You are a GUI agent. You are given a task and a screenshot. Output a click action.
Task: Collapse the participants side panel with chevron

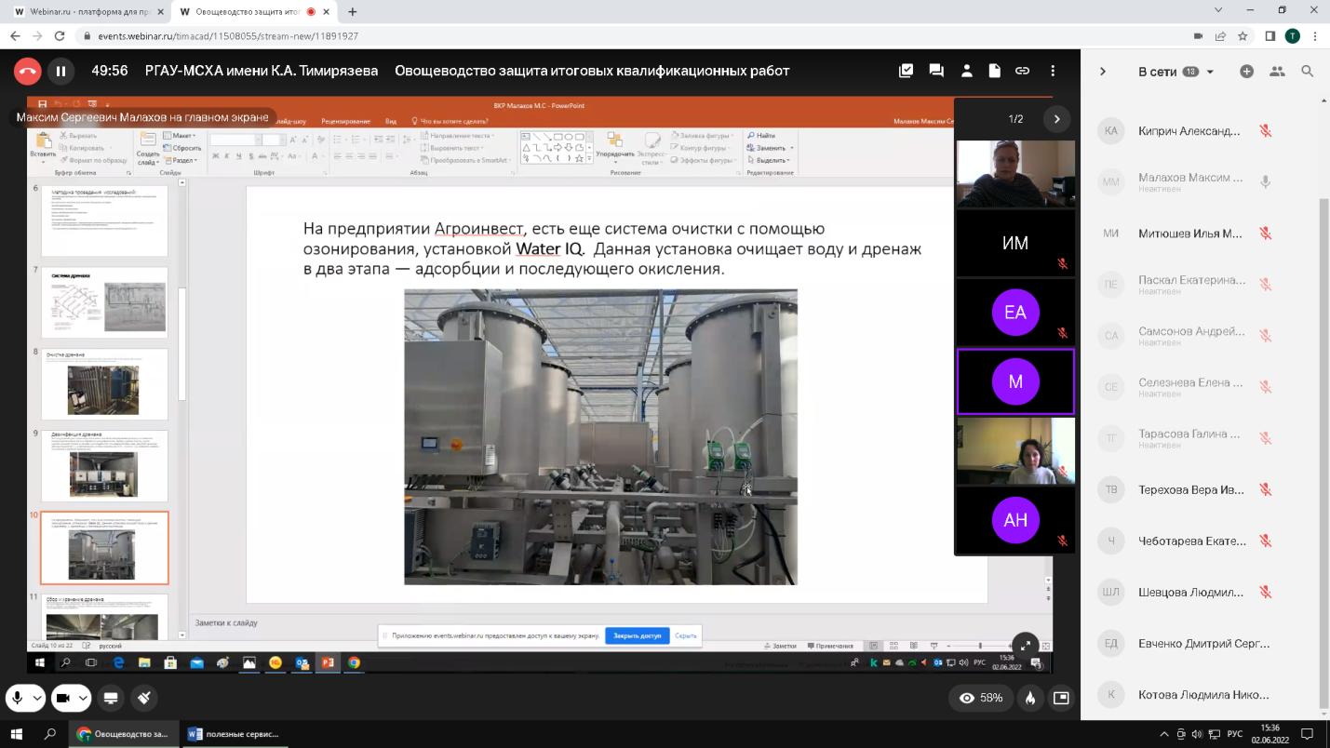coord(1103,72)
